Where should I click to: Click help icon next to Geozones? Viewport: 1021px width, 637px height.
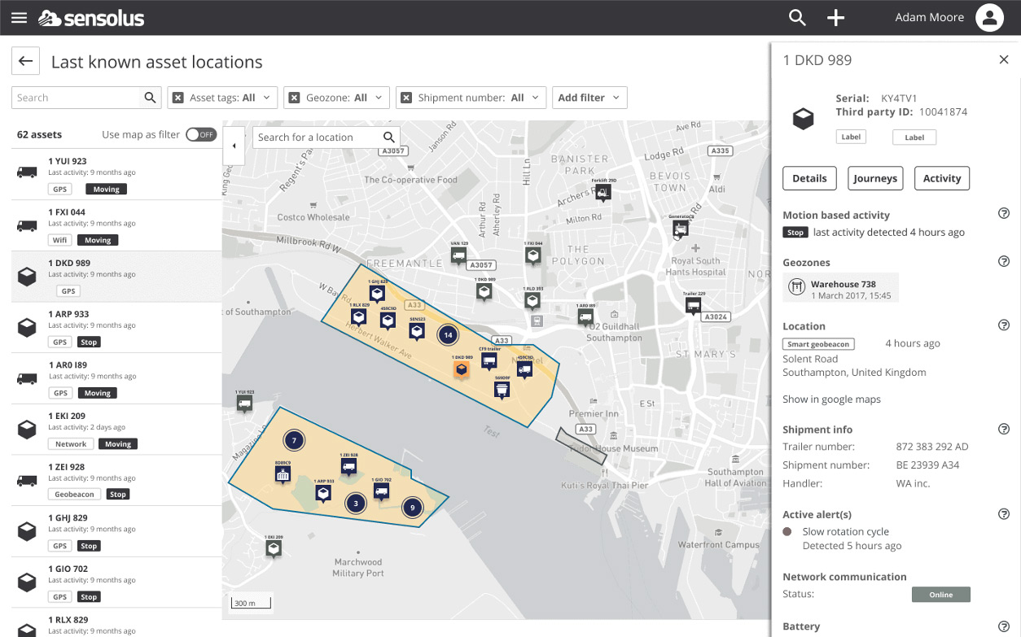(1003, 262)
